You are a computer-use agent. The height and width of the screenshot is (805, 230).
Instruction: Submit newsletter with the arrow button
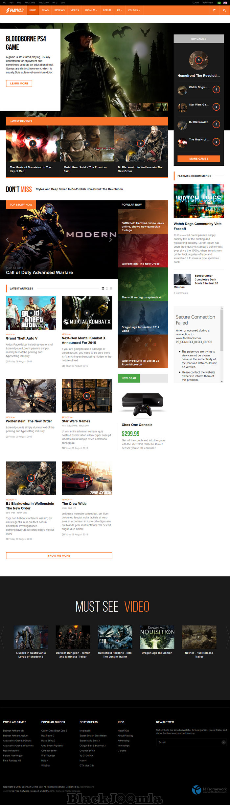coord(223,742)
